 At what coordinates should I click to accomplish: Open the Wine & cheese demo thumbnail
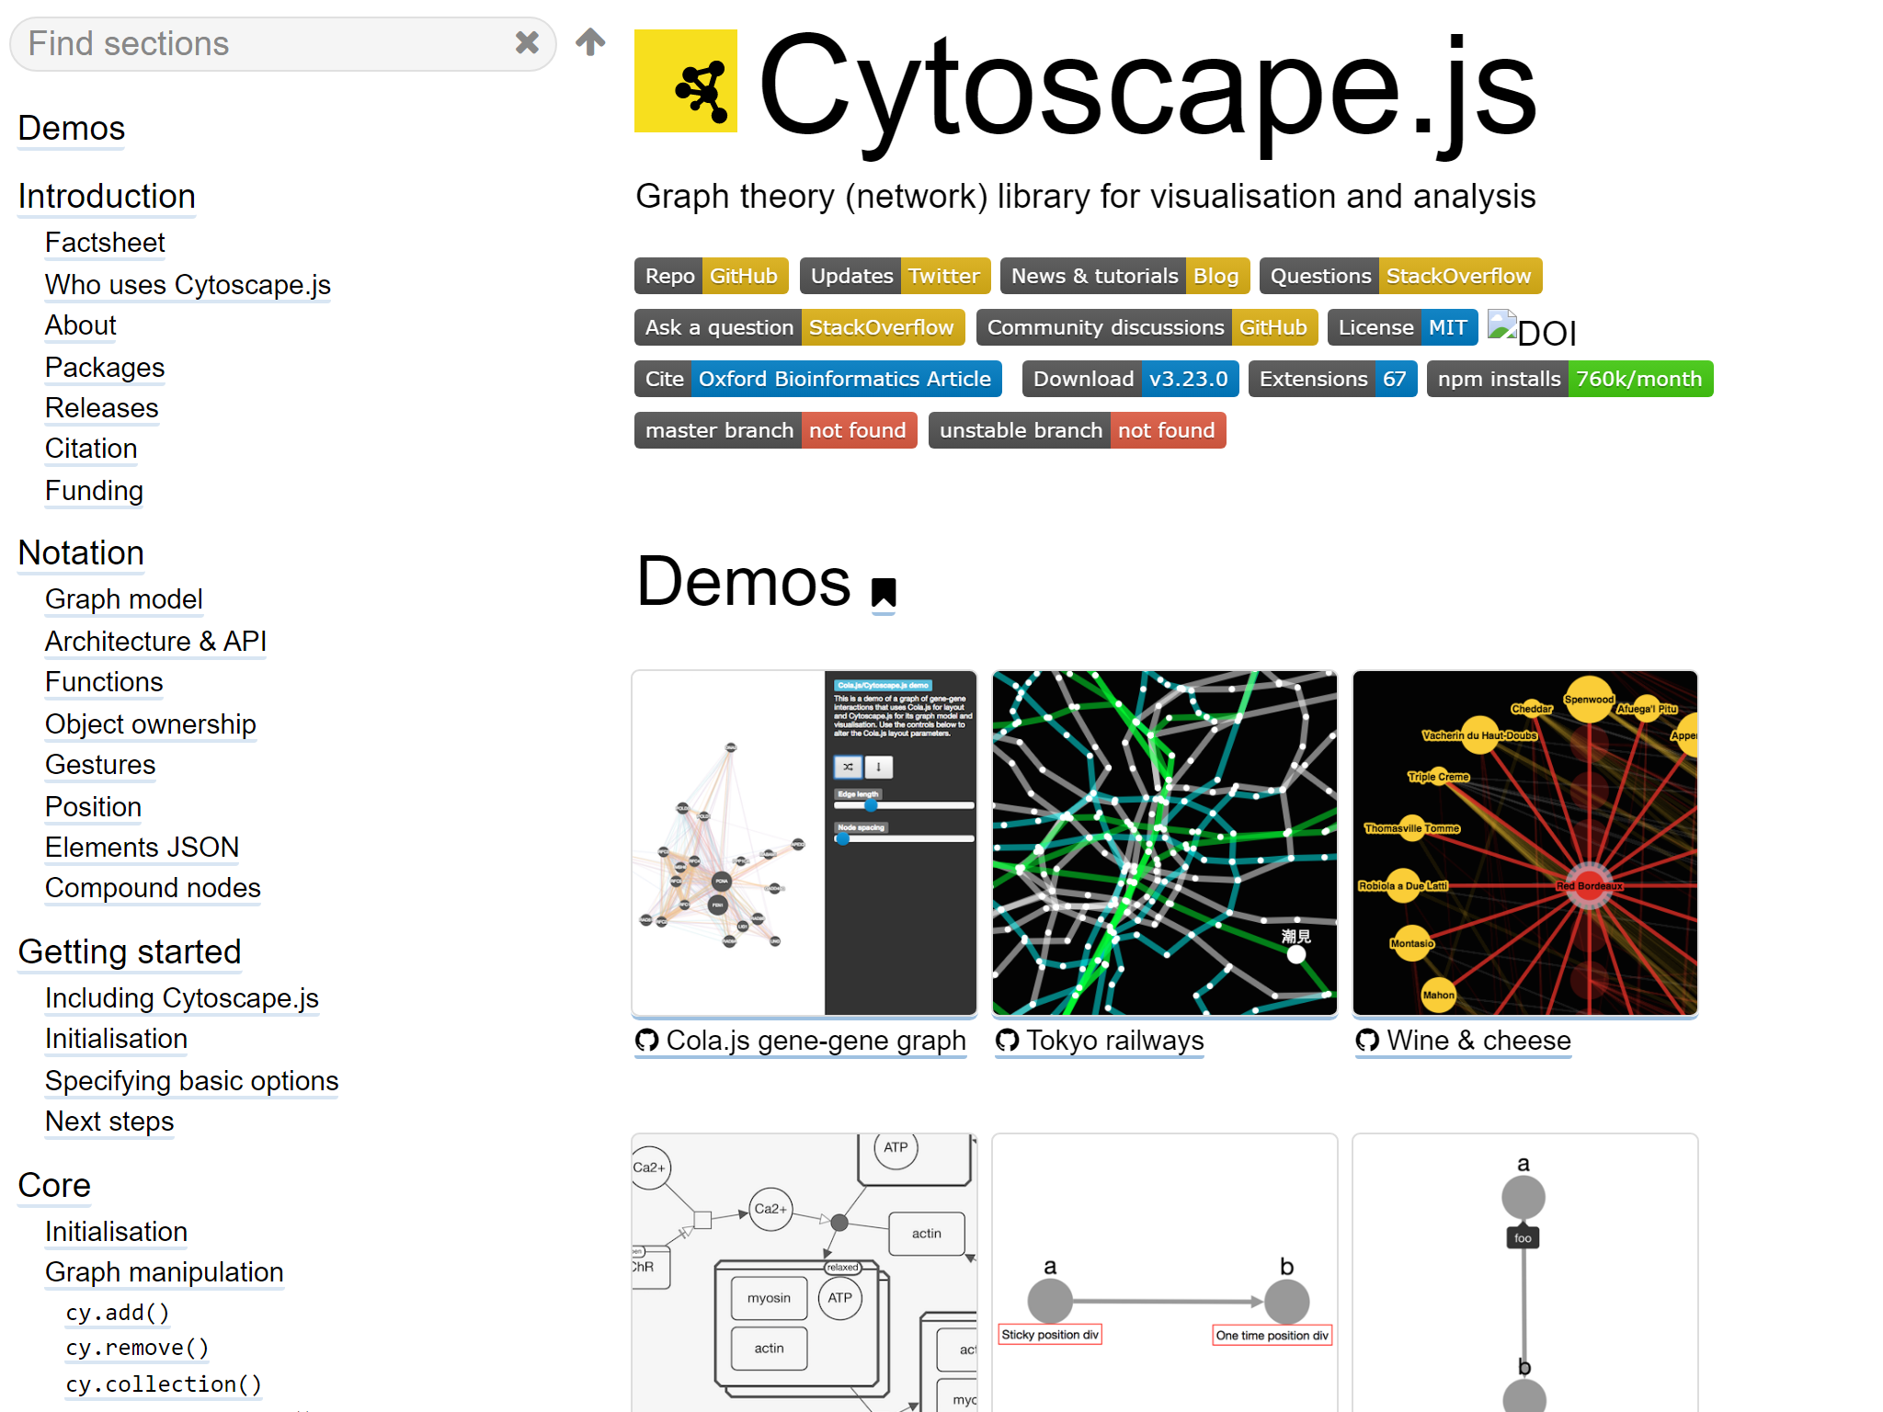[x=1525, y=843]
